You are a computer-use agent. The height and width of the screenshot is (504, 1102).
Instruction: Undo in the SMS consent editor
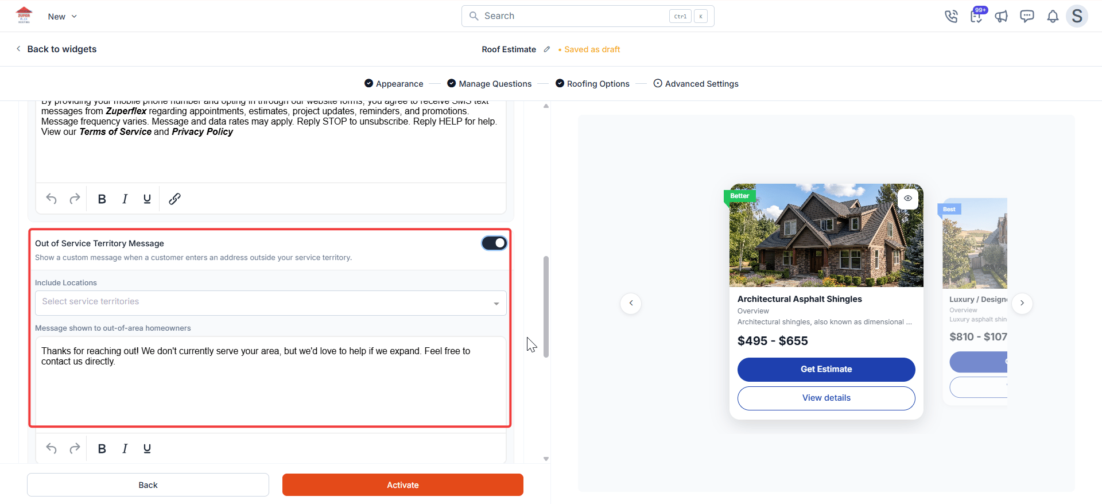(x=51, y=199)
